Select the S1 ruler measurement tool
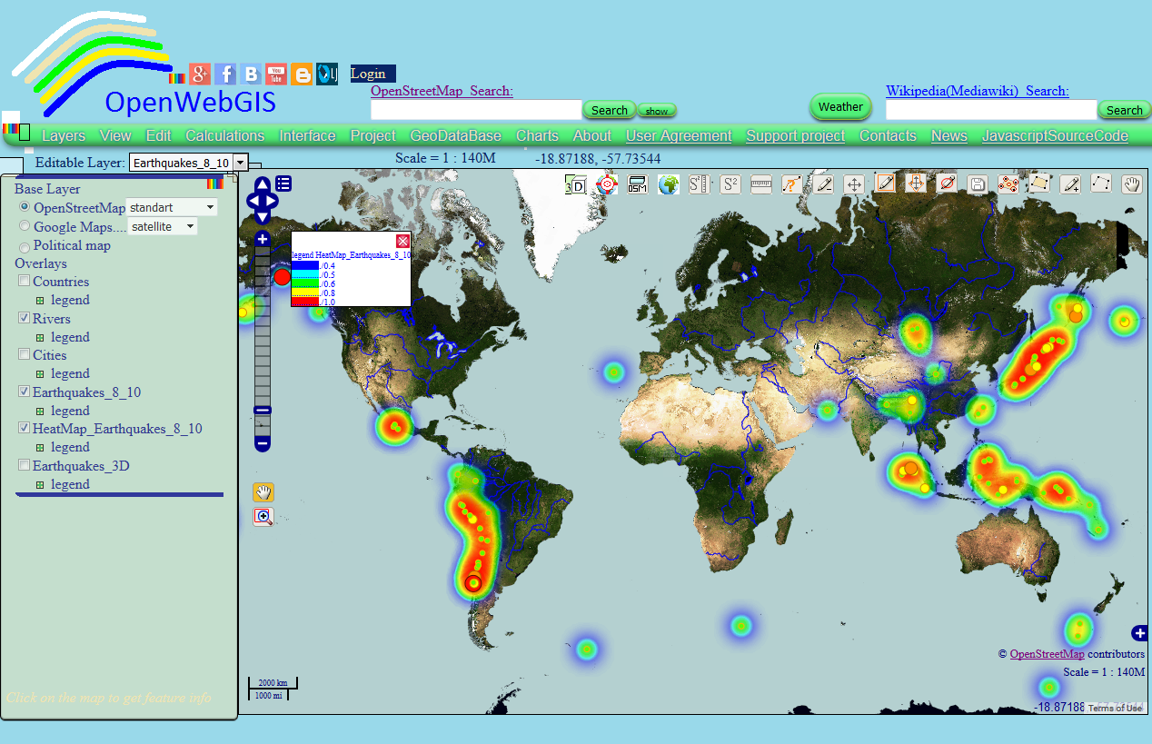1152x744 pixels. tap(700, 185)
